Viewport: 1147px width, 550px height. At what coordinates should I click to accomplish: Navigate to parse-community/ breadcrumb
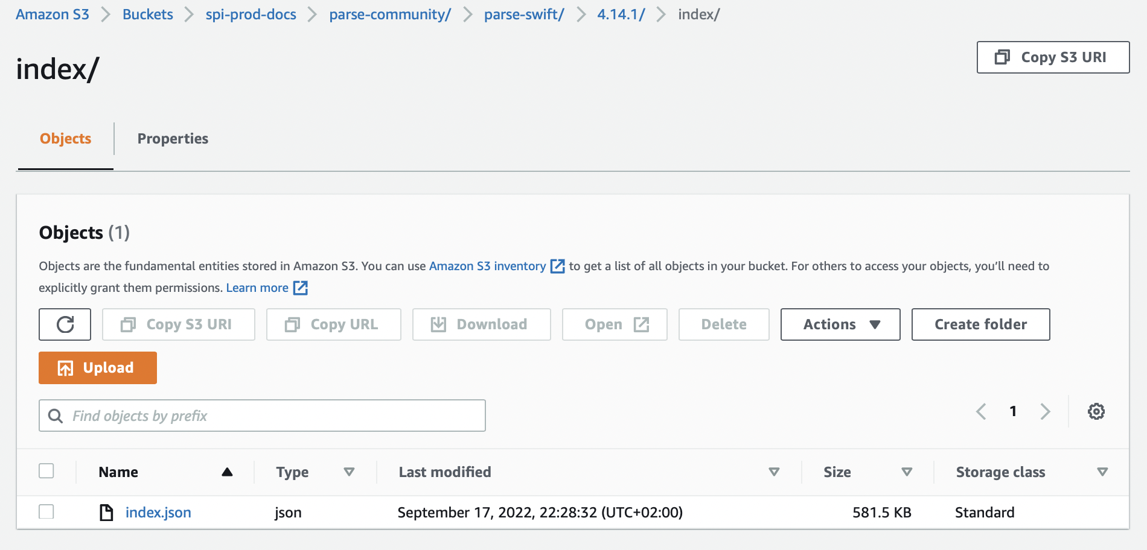[390, 14]
